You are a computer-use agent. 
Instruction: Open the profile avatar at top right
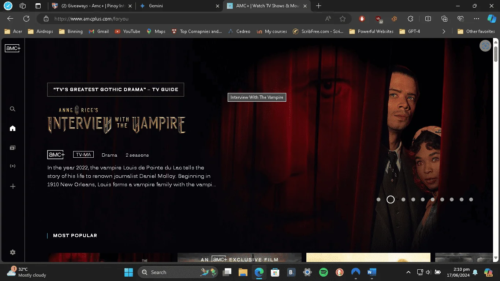coord(485,46)
